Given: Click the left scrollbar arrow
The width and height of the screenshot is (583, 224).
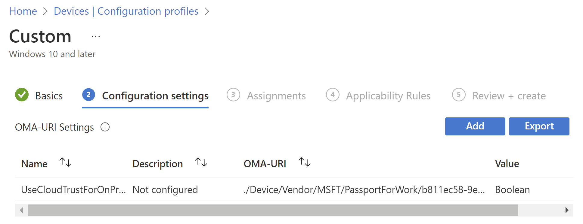Looking at the screenshot, I should tap(21, 210).
